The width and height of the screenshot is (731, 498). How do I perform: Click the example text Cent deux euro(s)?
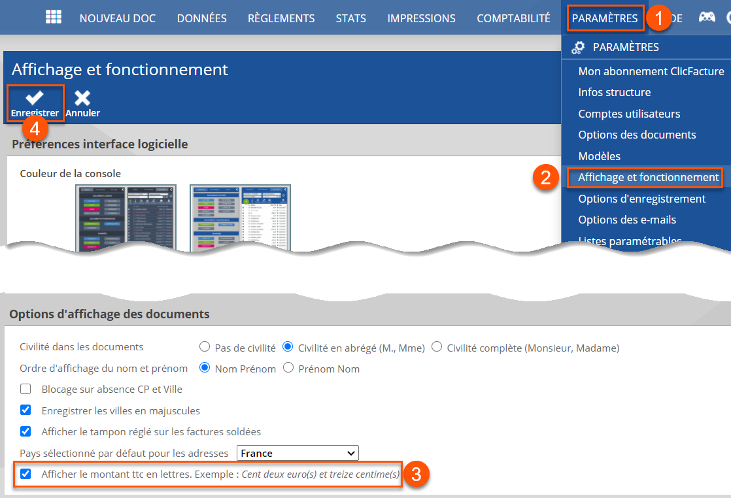pyautogui.click(x=321, y=474)
